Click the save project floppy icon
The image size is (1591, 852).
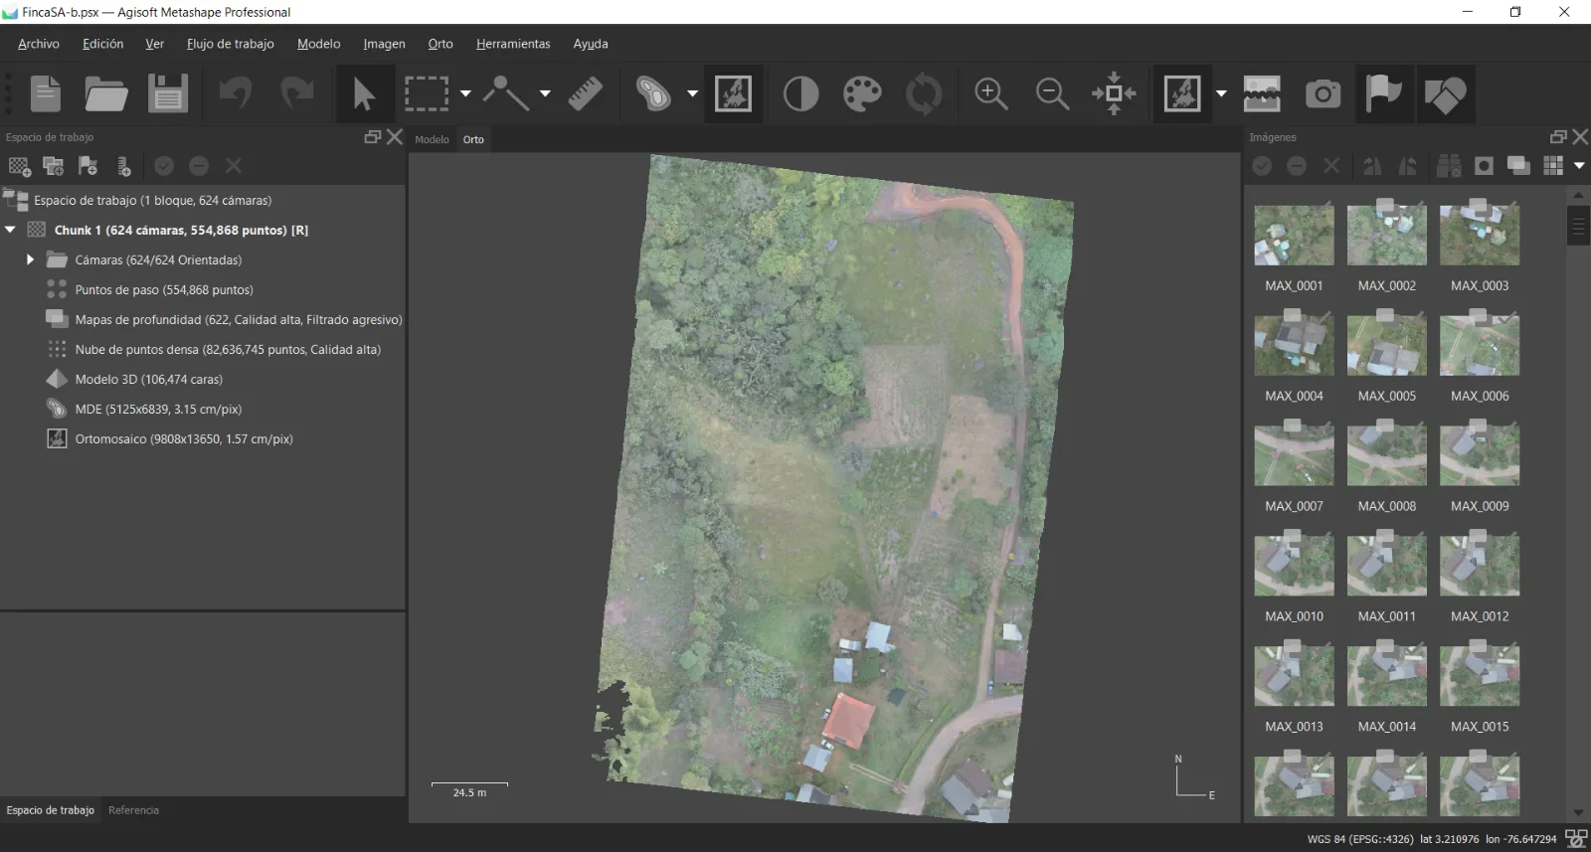tap(168, 93)
